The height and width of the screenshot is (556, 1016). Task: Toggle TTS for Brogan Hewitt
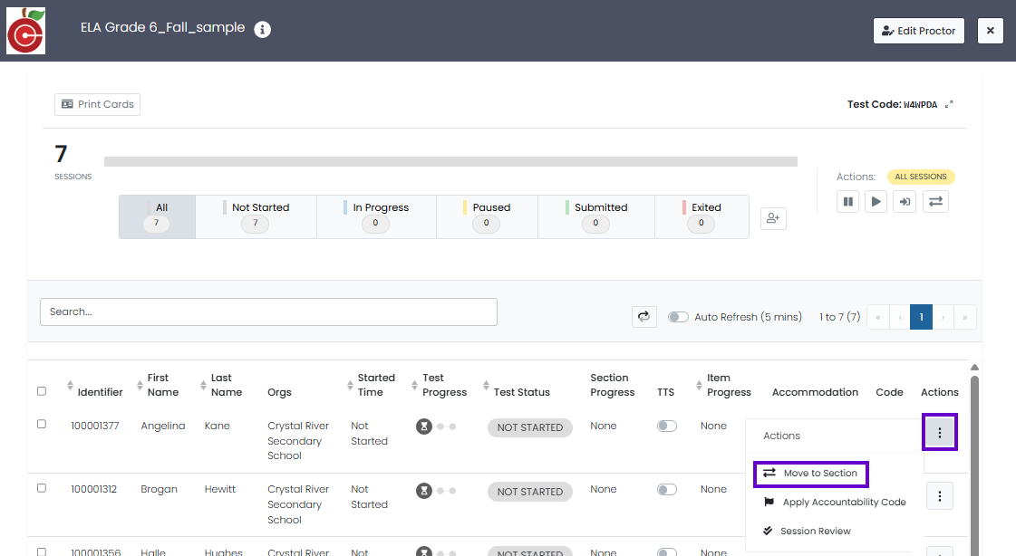[x=667, y=490]
